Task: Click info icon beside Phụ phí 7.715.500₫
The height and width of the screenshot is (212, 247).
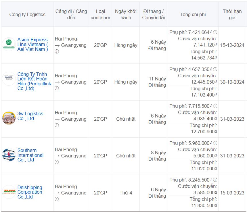Action: [215, 106]
